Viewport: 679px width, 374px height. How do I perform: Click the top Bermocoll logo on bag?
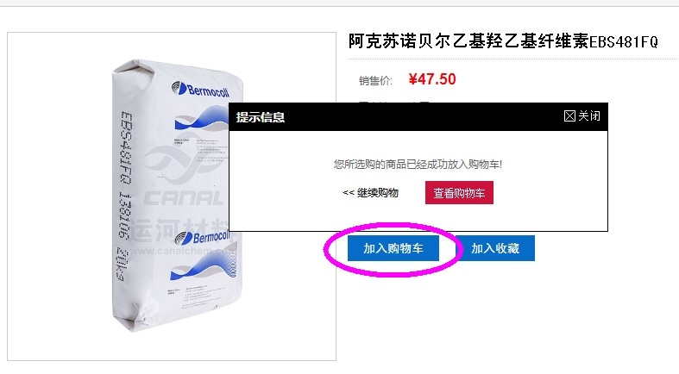(200, 89)
